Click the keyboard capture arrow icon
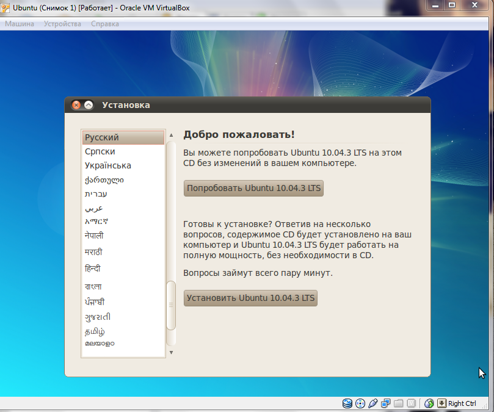 point(441,403)
